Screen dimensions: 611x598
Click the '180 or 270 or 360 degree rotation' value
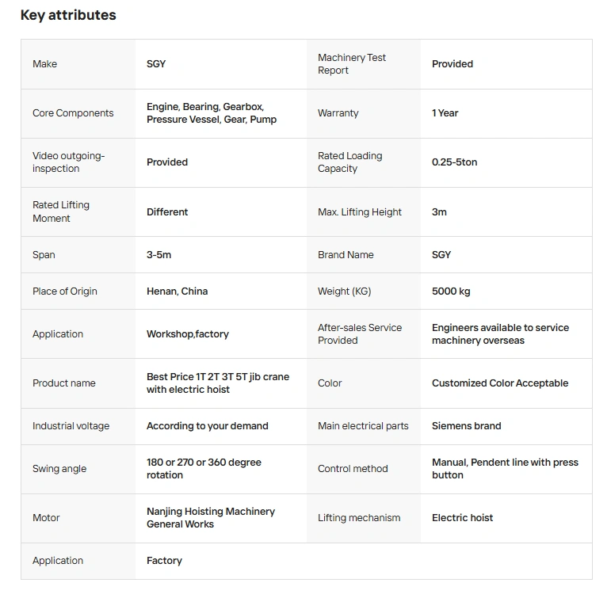point(204,469)
